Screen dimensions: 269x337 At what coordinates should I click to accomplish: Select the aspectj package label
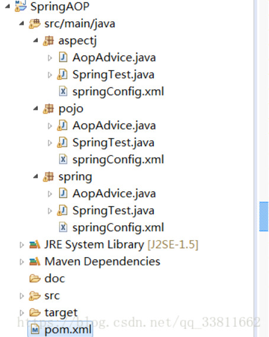77,41
